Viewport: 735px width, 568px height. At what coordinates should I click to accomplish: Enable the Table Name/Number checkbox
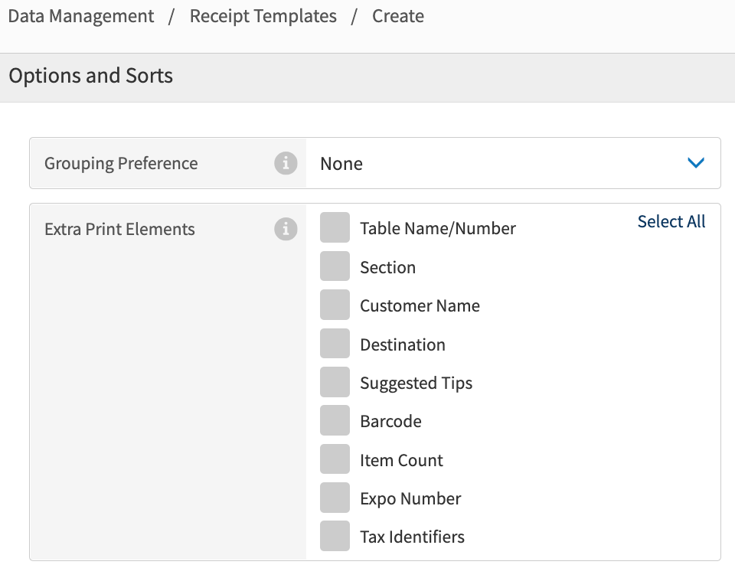point(335,227)
